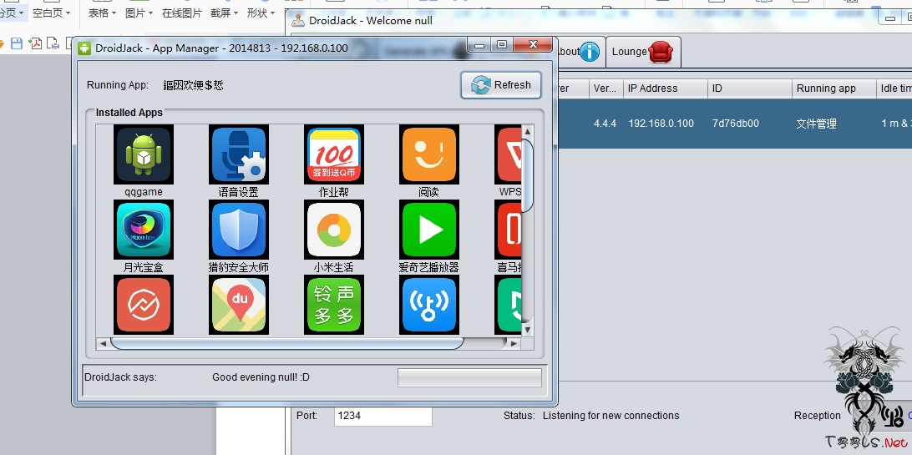Viewport: 912px width, 455px height.
Task: Click the horizontal scrollbar left arrow
Action: pos(103,343)
